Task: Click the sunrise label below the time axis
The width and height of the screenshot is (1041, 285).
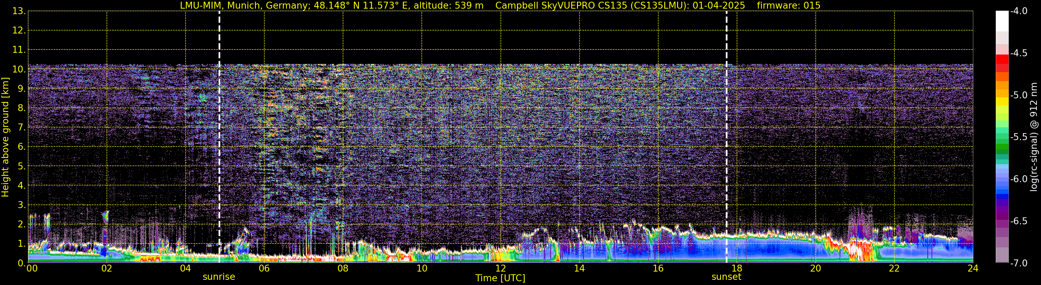Action: (219, 276)
